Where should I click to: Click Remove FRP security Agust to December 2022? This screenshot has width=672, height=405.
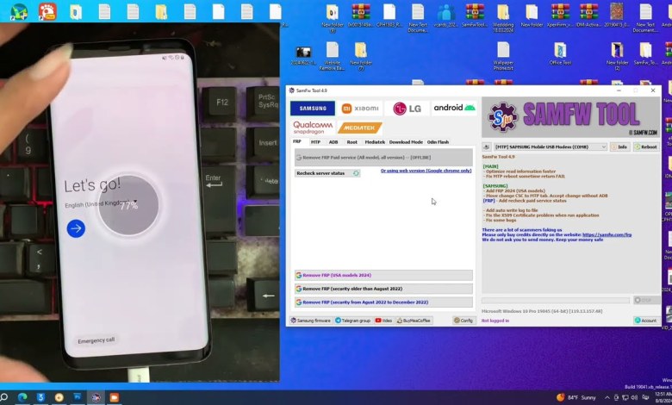click(x=383, y=302)
